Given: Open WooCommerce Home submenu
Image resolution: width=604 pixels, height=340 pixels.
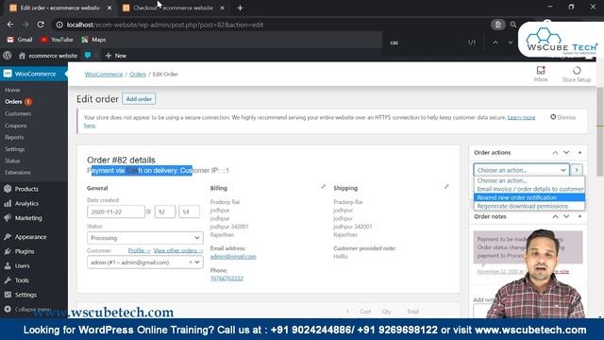Looking at the screenshot, I should coord(12,90).
